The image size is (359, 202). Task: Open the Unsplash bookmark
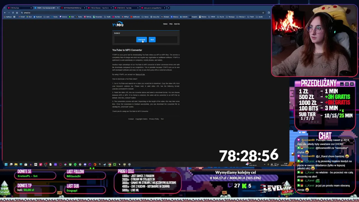tap(193, 17)
